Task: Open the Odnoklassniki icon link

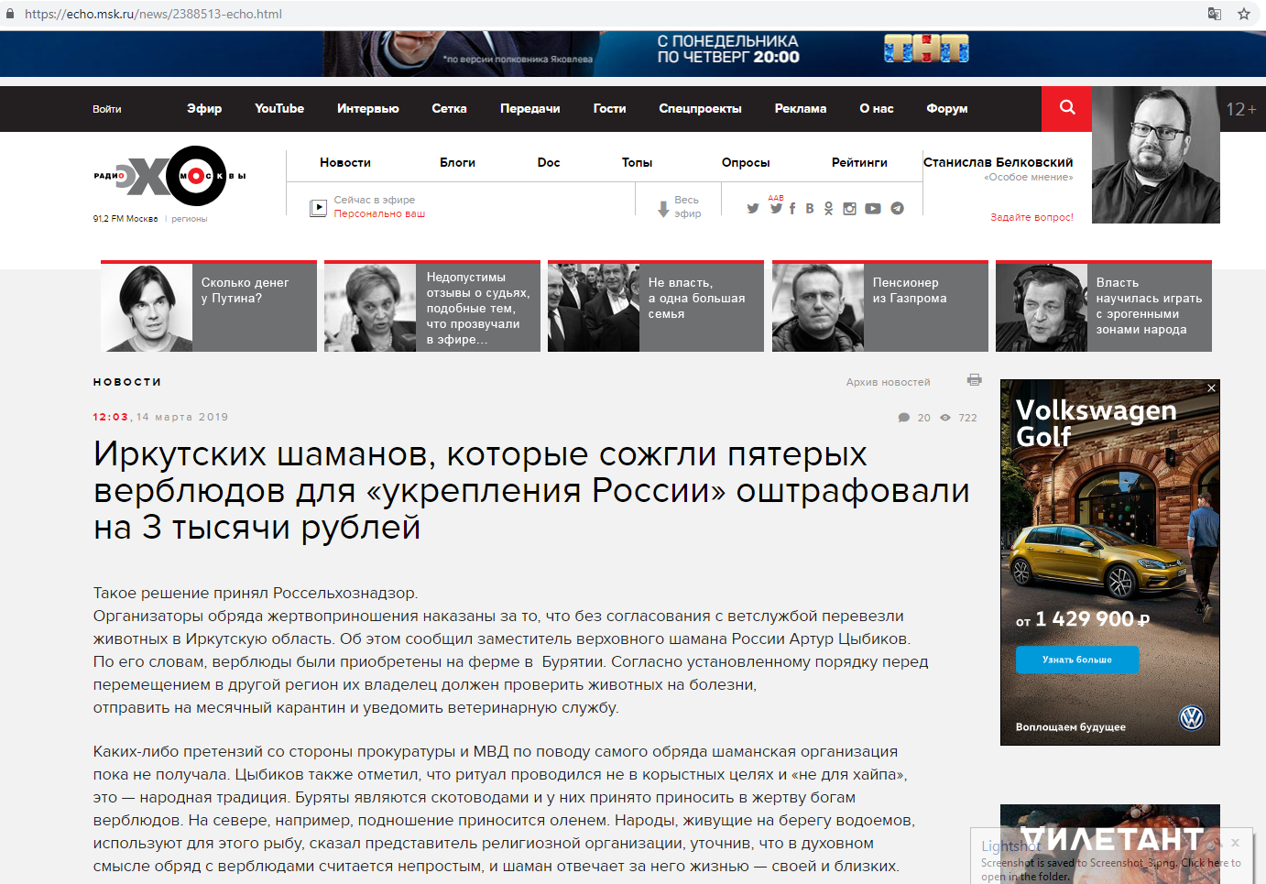Action: [828, 209]
